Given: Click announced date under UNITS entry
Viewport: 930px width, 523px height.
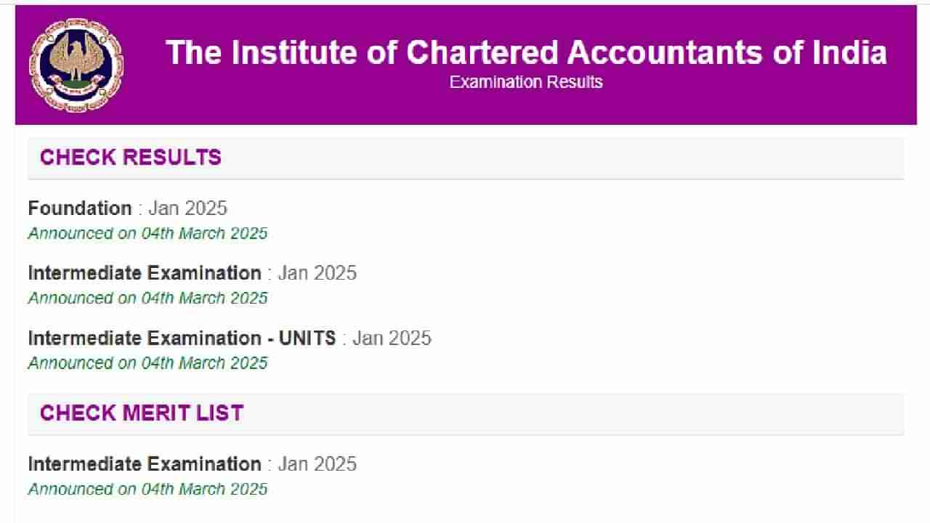Looking at the screenshot, I should pyautogui.click(x=147, y=362).
